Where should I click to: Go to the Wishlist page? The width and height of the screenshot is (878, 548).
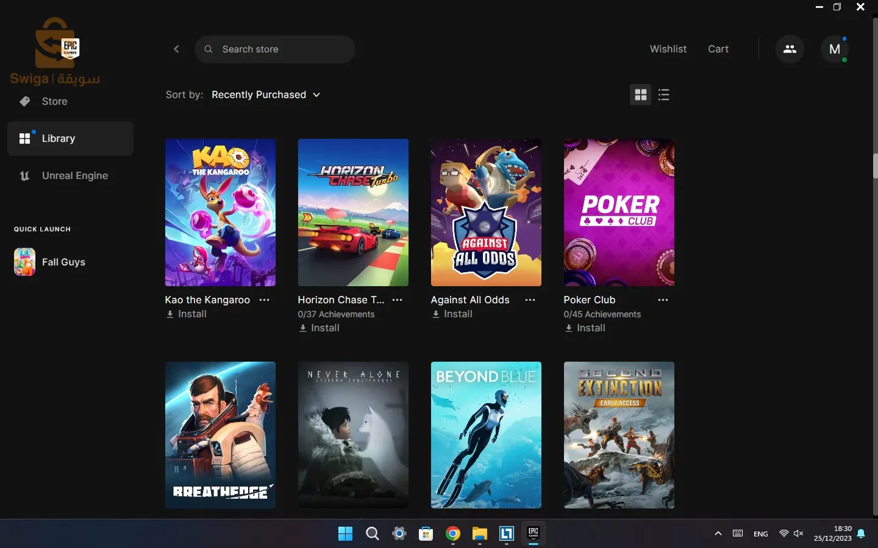tap(668, 49)
